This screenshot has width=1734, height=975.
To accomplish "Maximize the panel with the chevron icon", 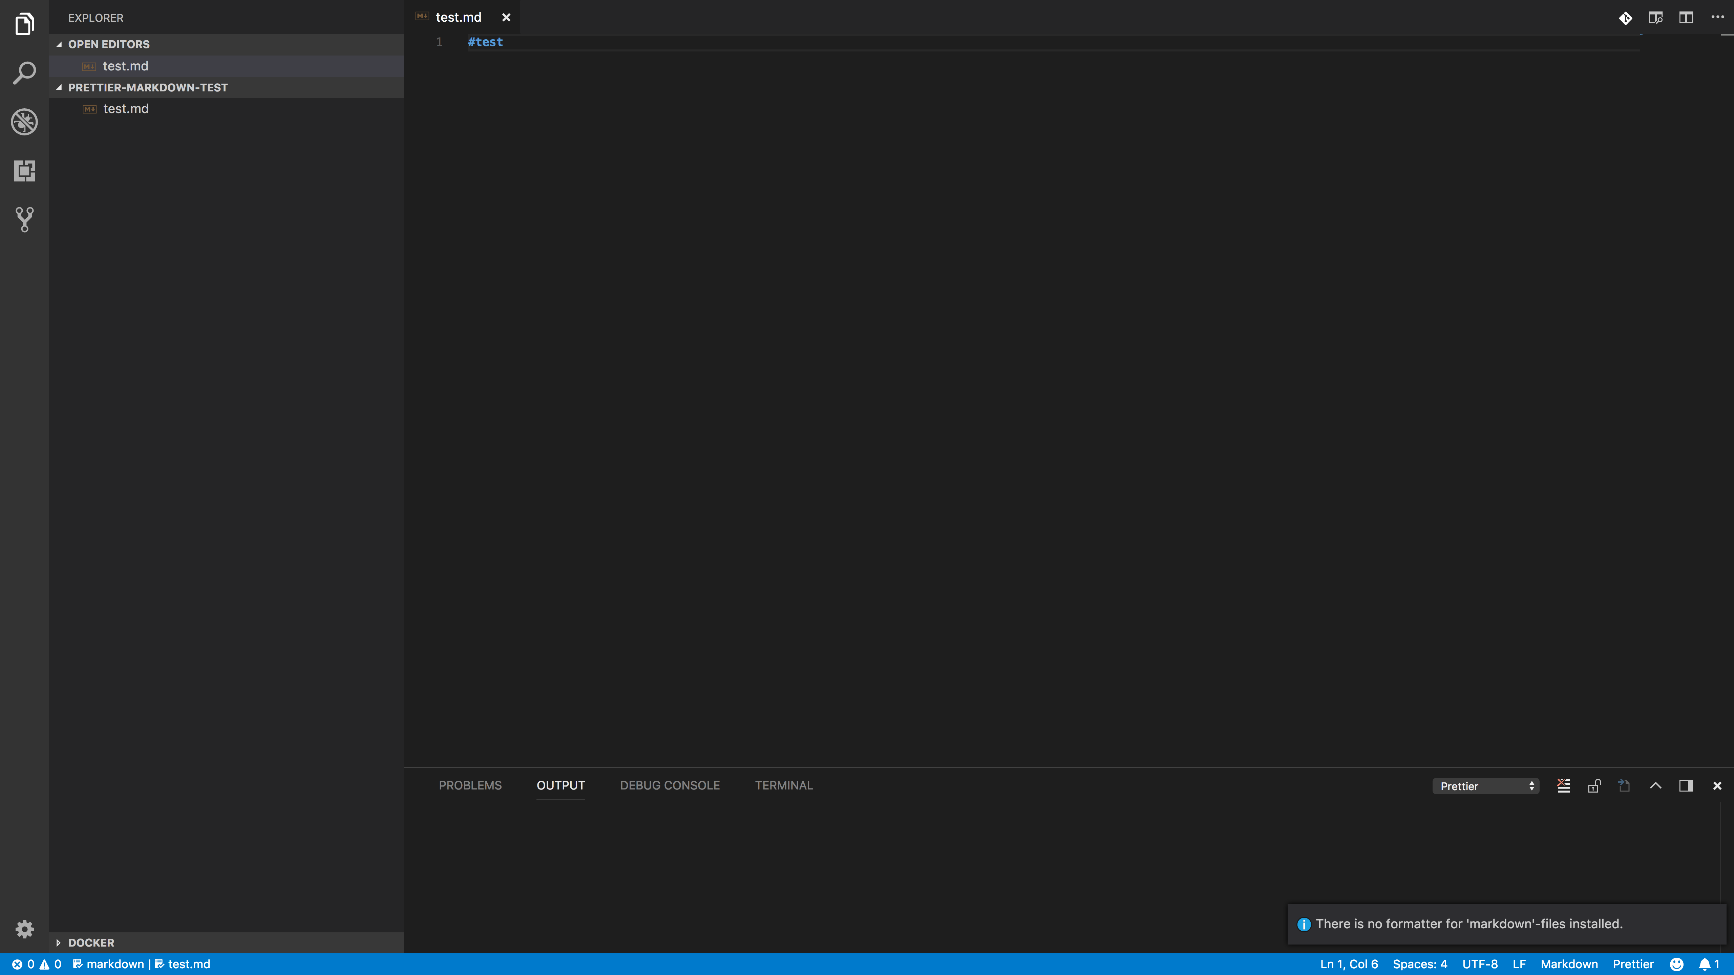I will [1656, 785].
